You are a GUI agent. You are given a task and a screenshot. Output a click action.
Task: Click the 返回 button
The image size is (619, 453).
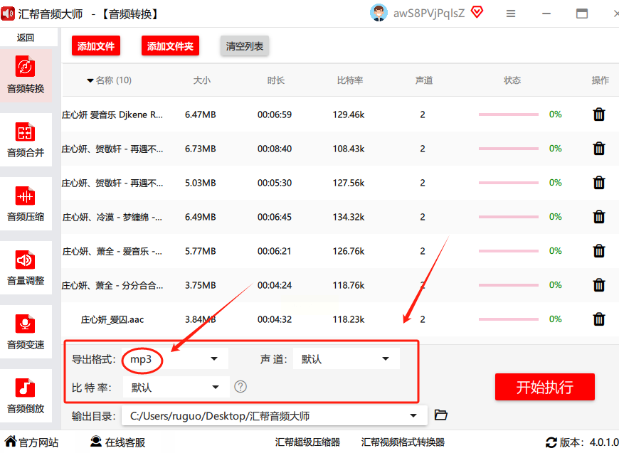(26, 38)
